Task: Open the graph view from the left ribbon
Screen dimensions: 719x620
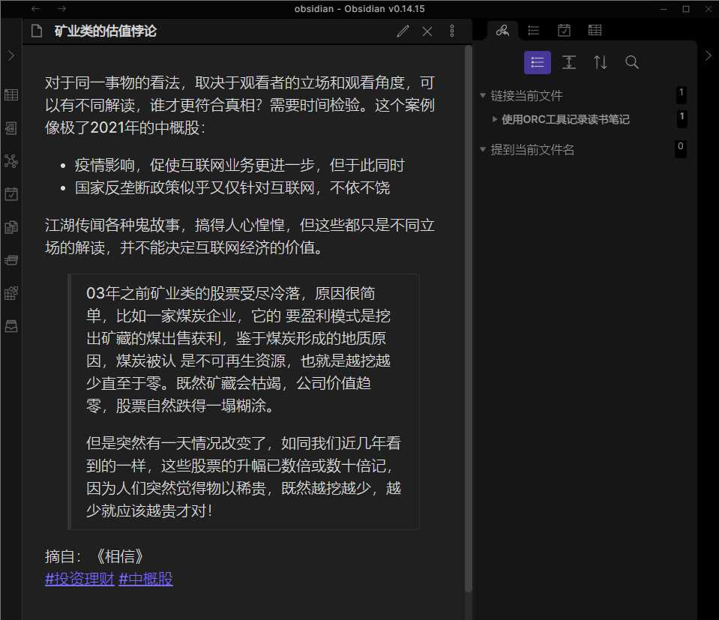Action: click(x=10, y=160)
